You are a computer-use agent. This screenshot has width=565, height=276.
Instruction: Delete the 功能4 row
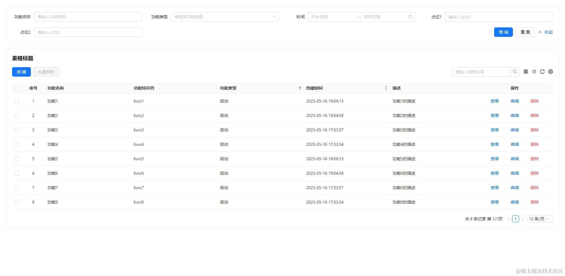tap(535, 144)
